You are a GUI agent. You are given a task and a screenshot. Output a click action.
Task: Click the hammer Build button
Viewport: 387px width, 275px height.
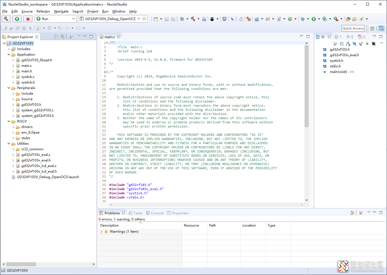[x=6, y=19]
